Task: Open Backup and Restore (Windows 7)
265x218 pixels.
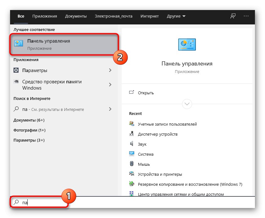Action: [x=190, y=184]
